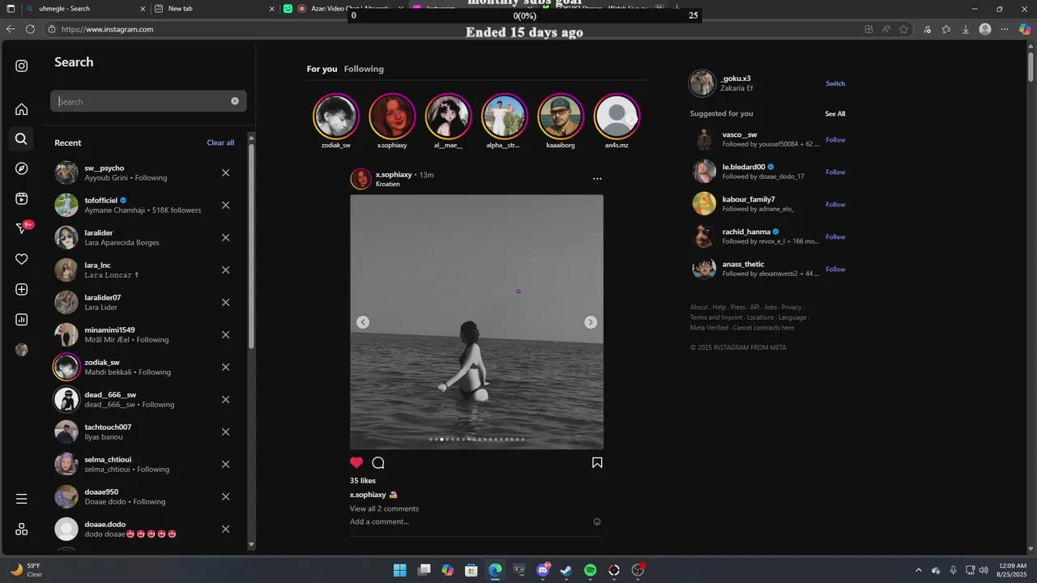Remove tofofficiel from recent searches

[226, 205]
